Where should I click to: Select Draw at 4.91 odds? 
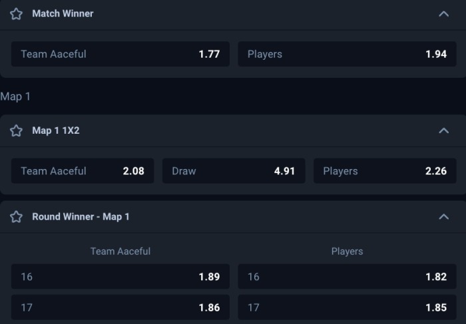point(234,171)
